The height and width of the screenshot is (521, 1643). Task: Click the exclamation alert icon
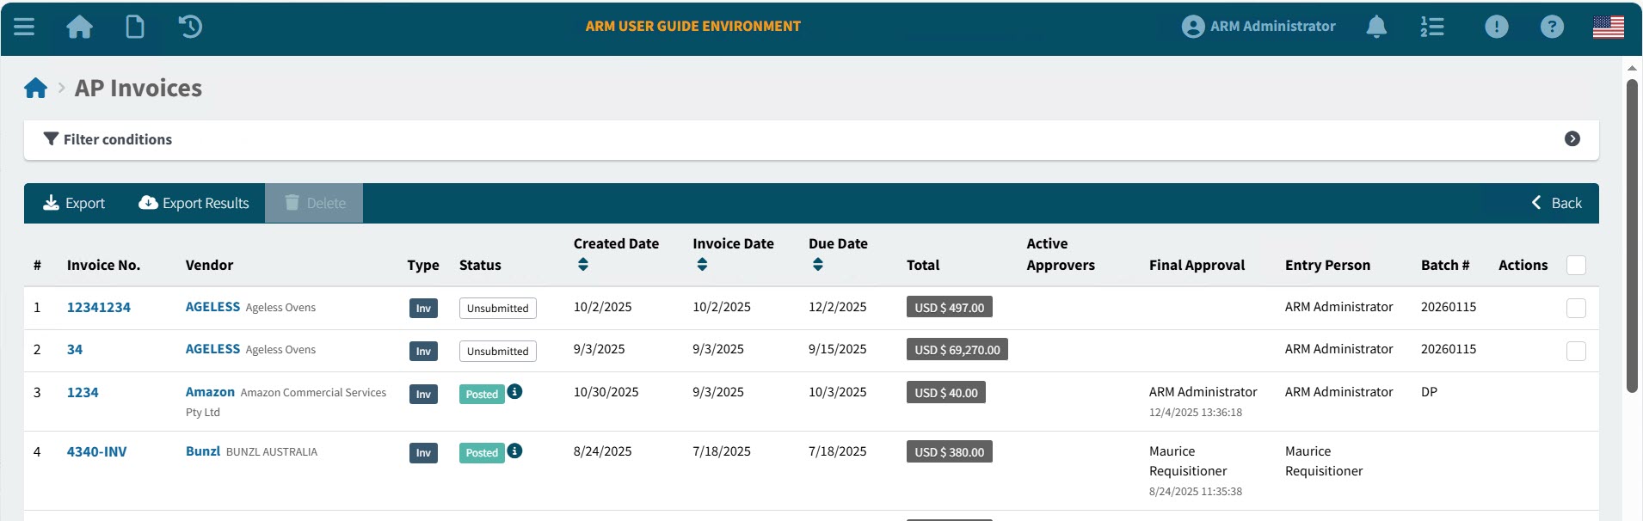tap(1496, 27)
